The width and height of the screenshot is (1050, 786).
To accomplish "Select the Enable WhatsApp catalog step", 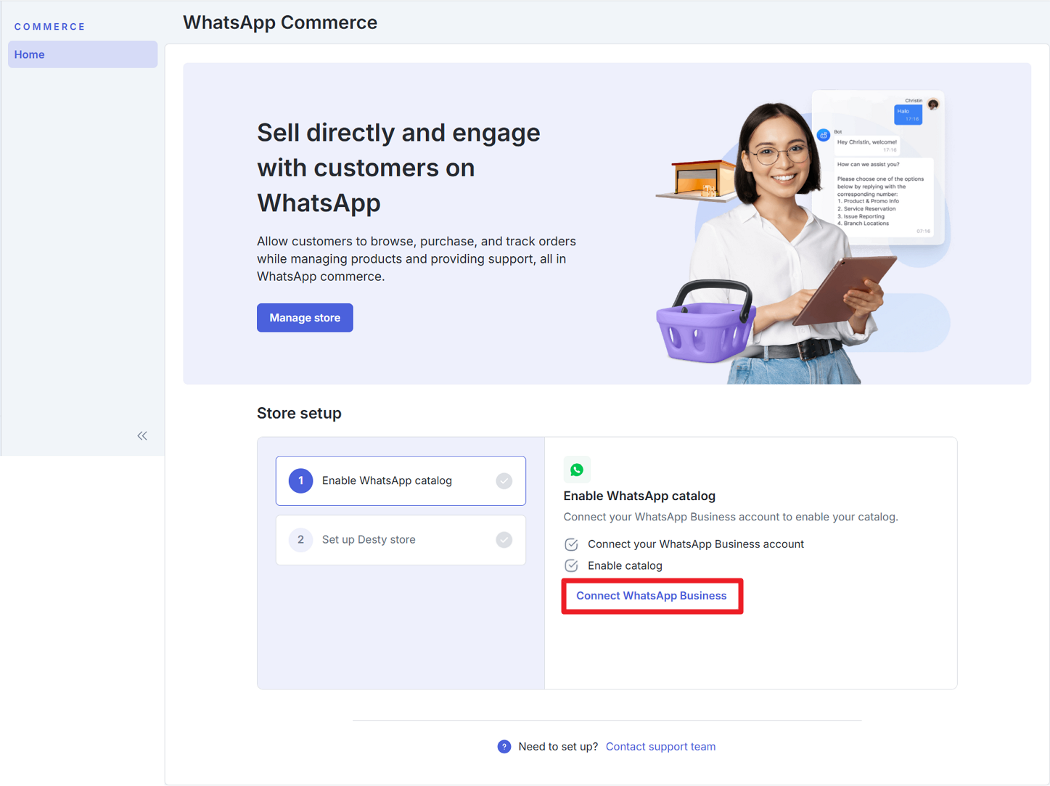I will pos(401,480).
